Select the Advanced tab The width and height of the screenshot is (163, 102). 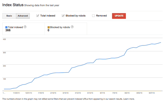[x=23, y=16]
